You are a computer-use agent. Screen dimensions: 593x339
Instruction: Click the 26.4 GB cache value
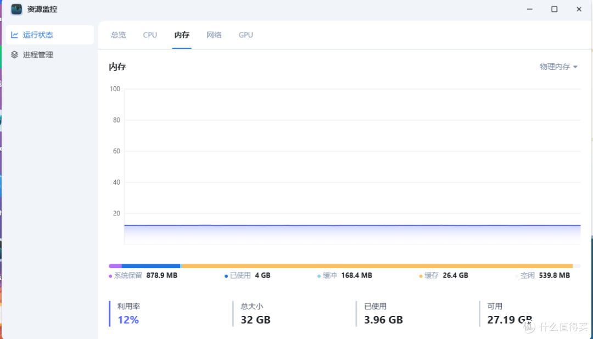(455, 275)
